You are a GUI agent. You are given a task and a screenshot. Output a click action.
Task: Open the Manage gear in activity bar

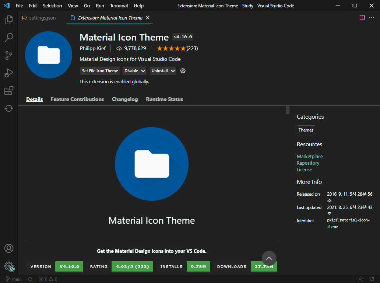click(x=9, y=266)
